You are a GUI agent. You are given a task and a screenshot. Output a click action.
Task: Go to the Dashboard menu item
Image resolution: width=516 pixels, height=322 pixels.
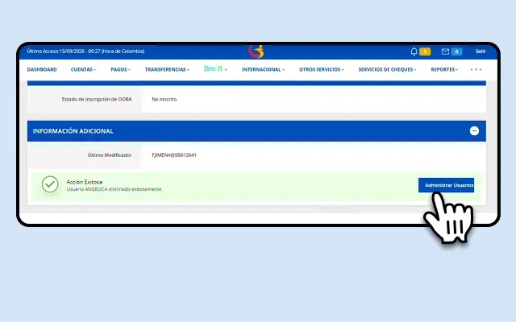point(42,69)
